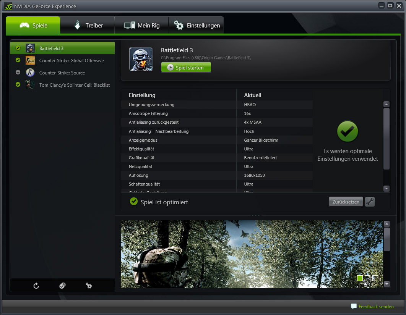The width and height of the screenshot is (406, 315).
Task: Maximize the GeForce Experience window
Action: (x=390, y=6)
